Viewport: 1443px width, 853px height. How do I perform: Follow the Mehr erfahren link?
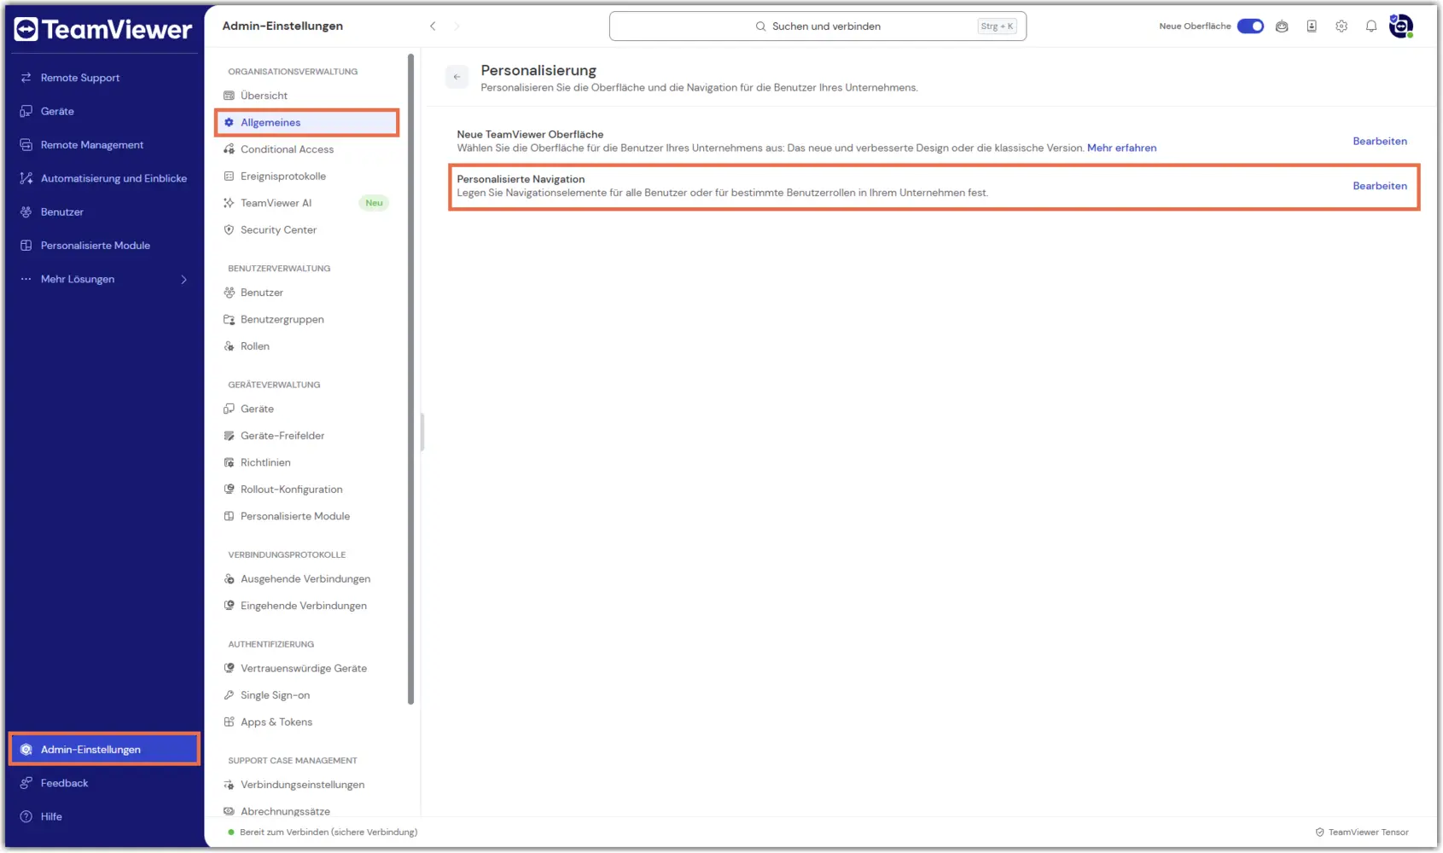coord(1121,148)
